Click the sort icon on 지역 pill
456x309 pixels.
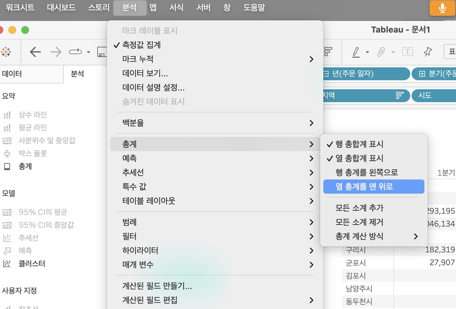point(400,95)
